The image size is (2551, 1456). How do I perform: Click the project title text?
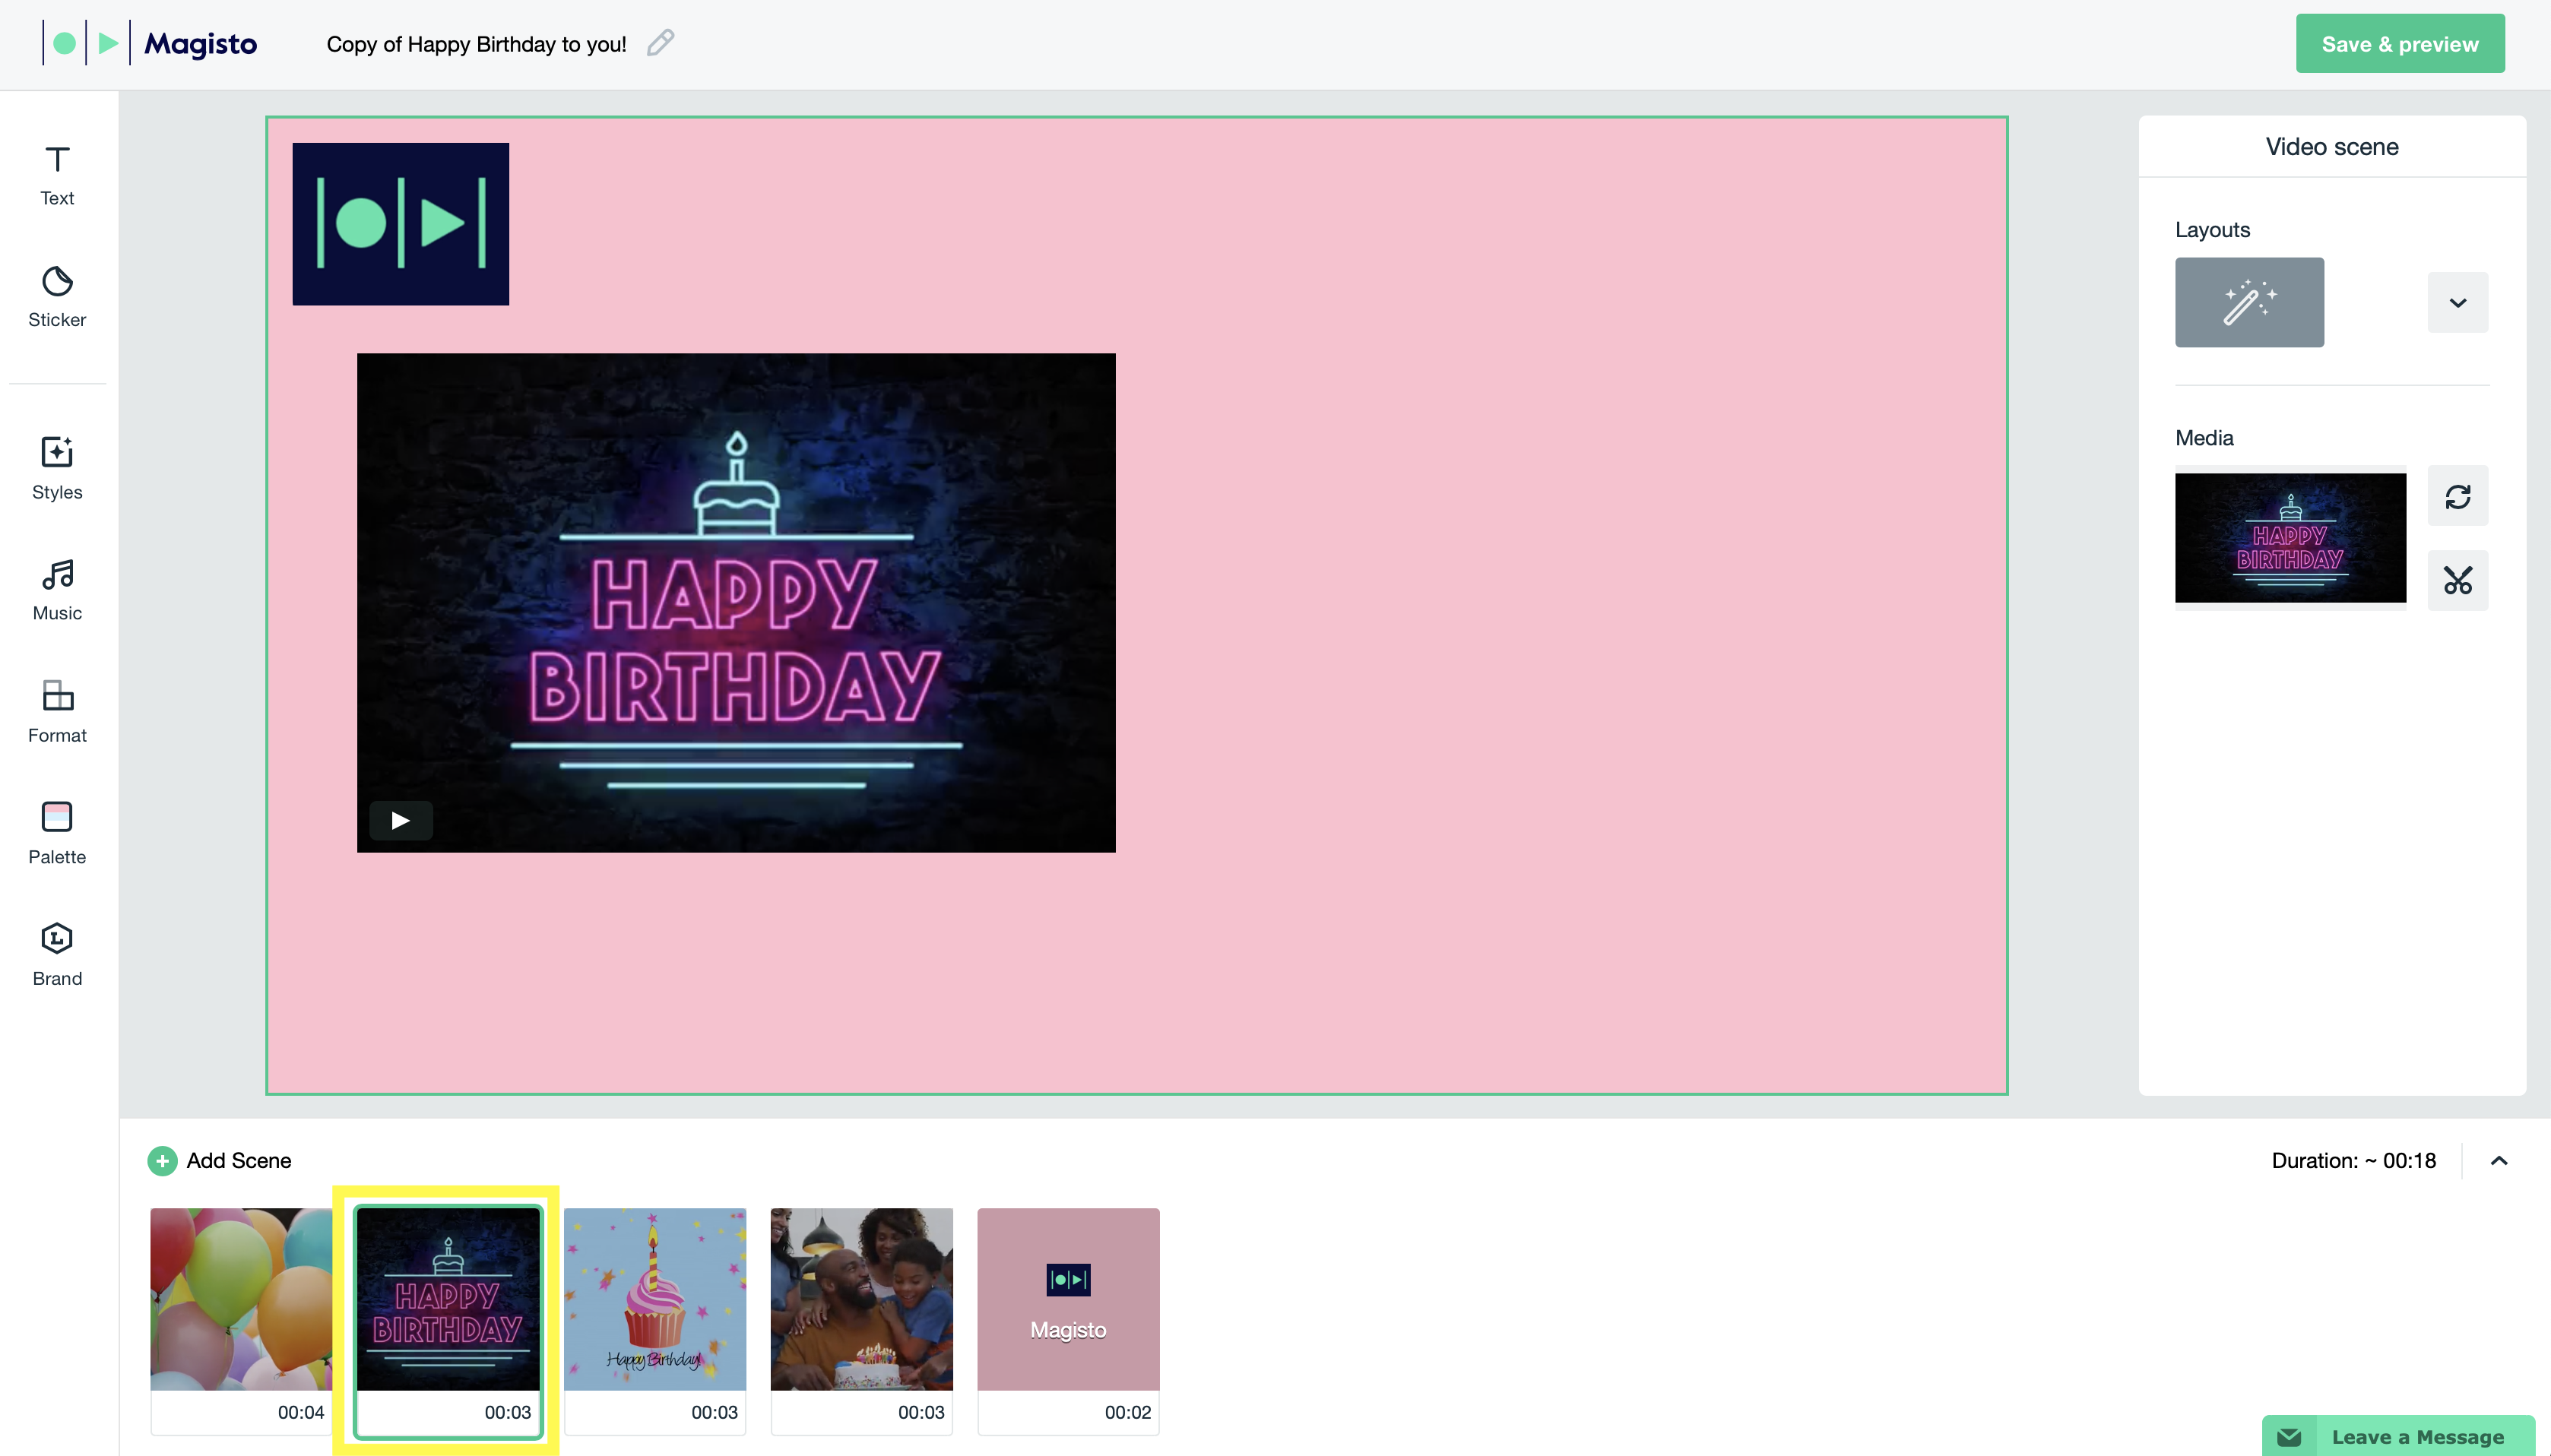point(476,44)
